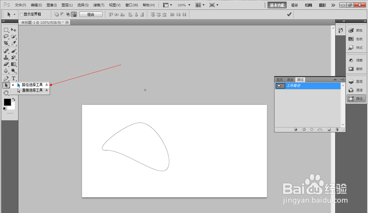
Task: Select the Hand tool
Action: (x=6, y=93)
